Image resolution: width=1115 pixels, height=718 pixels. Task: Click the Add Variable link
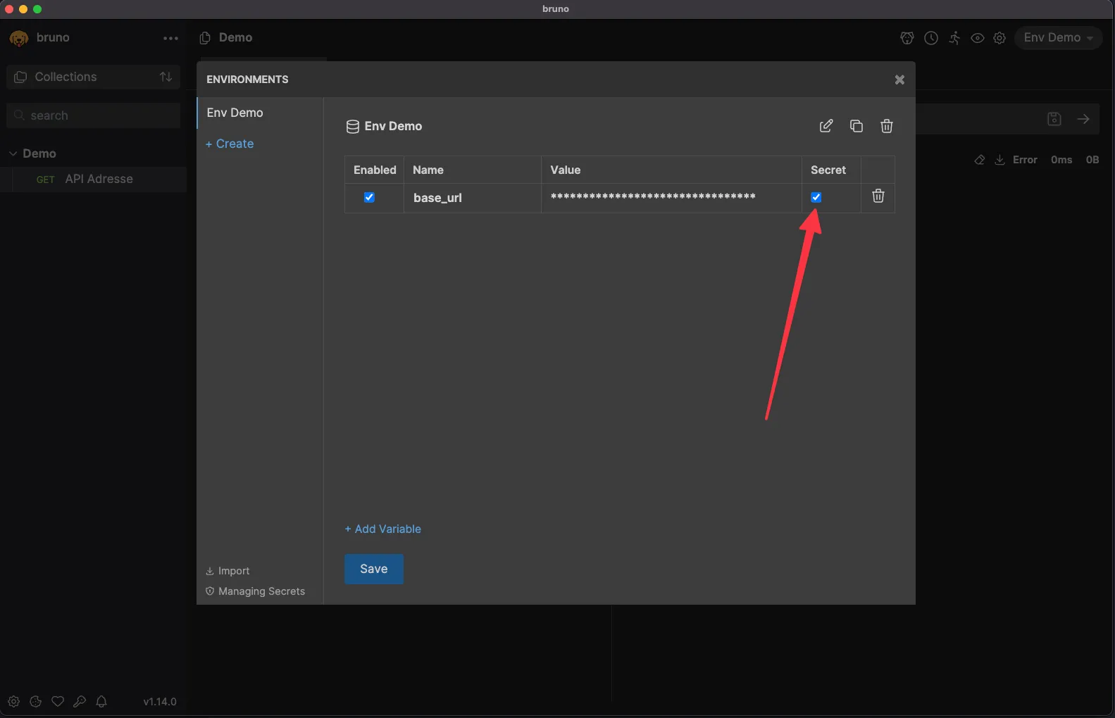pos(383,529)
